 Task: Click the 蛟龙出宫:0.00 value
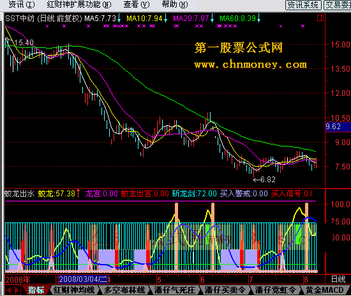(145, 194)
